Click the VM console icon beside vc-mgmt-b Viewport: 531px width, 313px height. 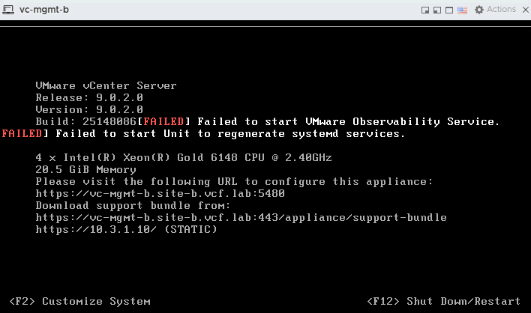(x=7, y=10)
